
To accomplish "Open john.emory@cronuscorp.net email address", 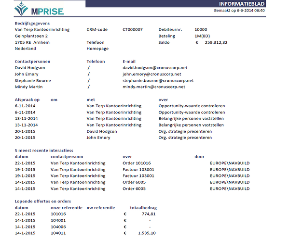I will click(x=152, y=74).
